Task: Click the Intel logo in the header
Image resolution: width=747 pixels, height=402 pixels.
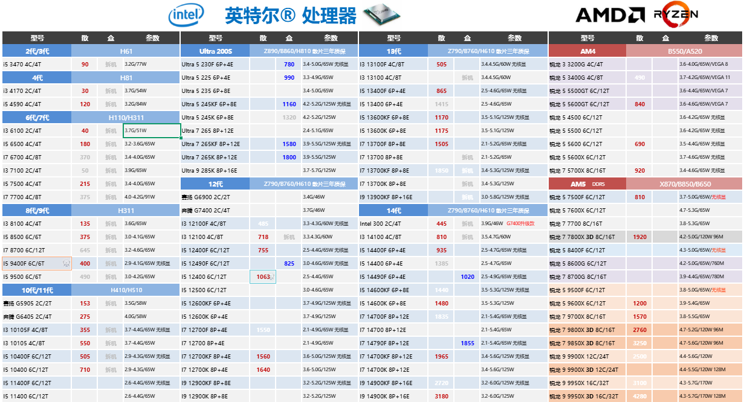Action: (x=186, y=15)
